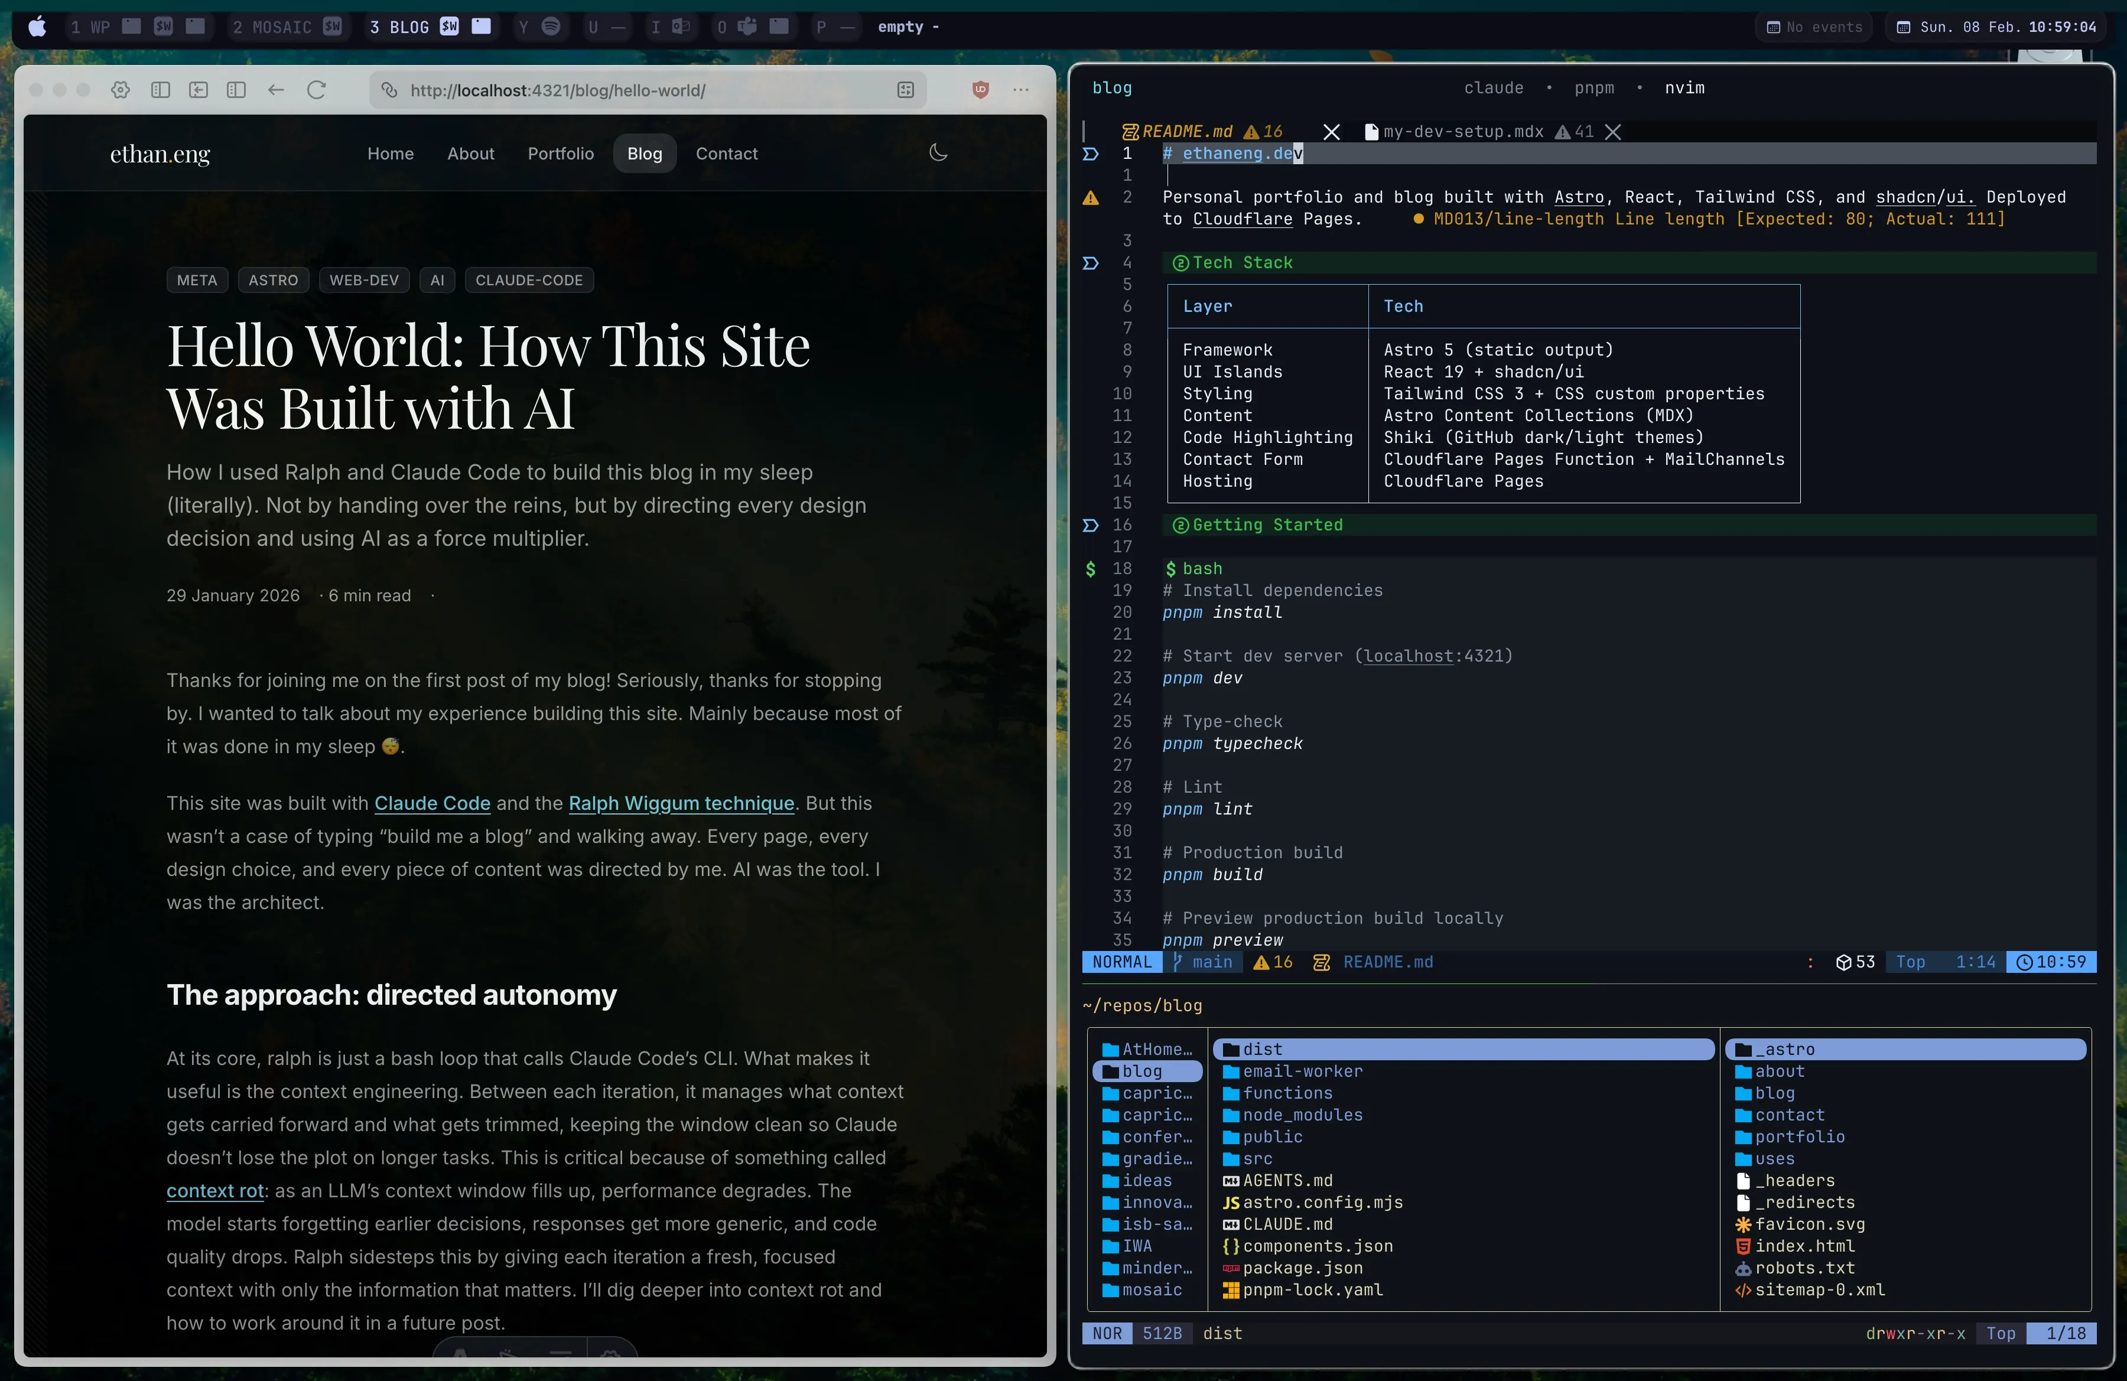
Task: Switch to the claude terminal tab
Action: click(x=1494, y=87)
